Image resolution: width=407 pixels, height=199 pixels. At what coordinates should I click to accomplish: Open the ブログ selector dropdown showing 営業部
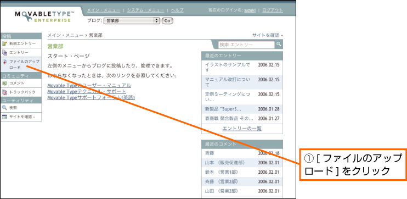[132, 21]
